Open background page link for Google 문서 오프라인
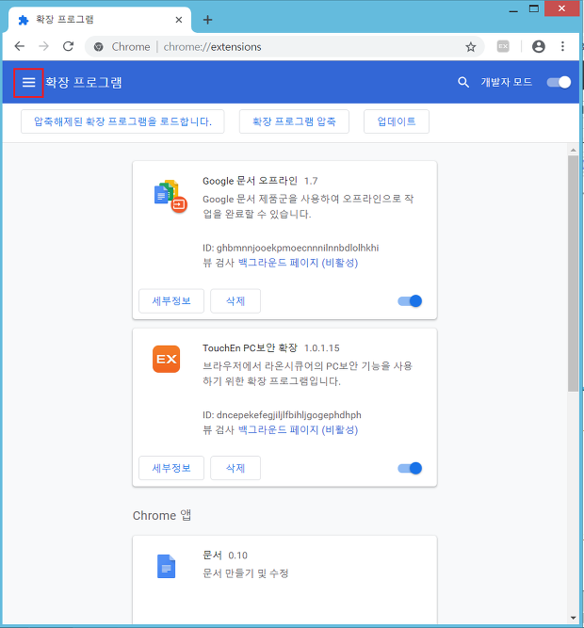The image size is (584, 628). pos(298,263)
